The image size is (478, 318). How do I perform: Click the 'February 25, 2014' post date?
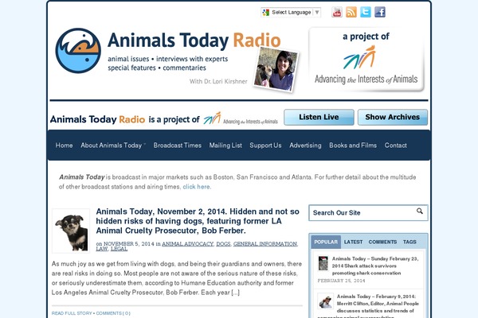341,281
